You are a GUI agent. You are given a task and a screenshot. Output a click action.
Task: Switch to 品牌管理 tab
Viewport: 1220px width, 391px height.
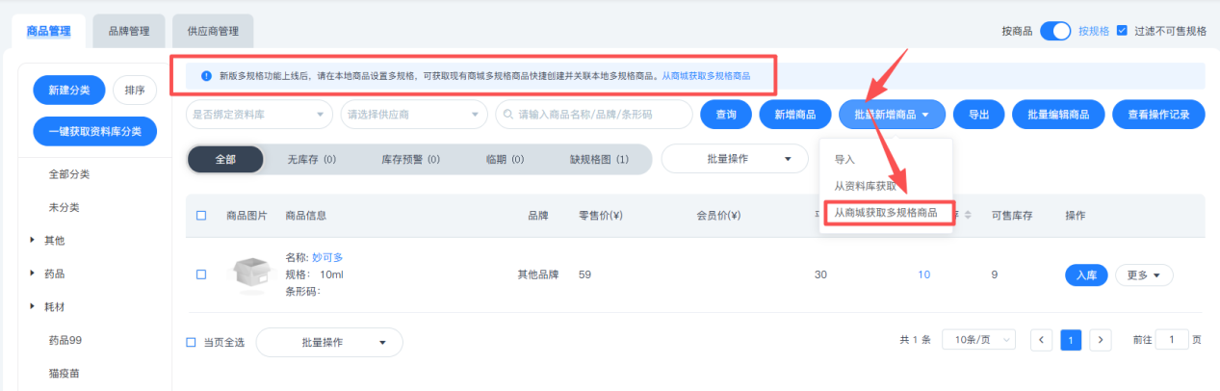coord(129,31)
